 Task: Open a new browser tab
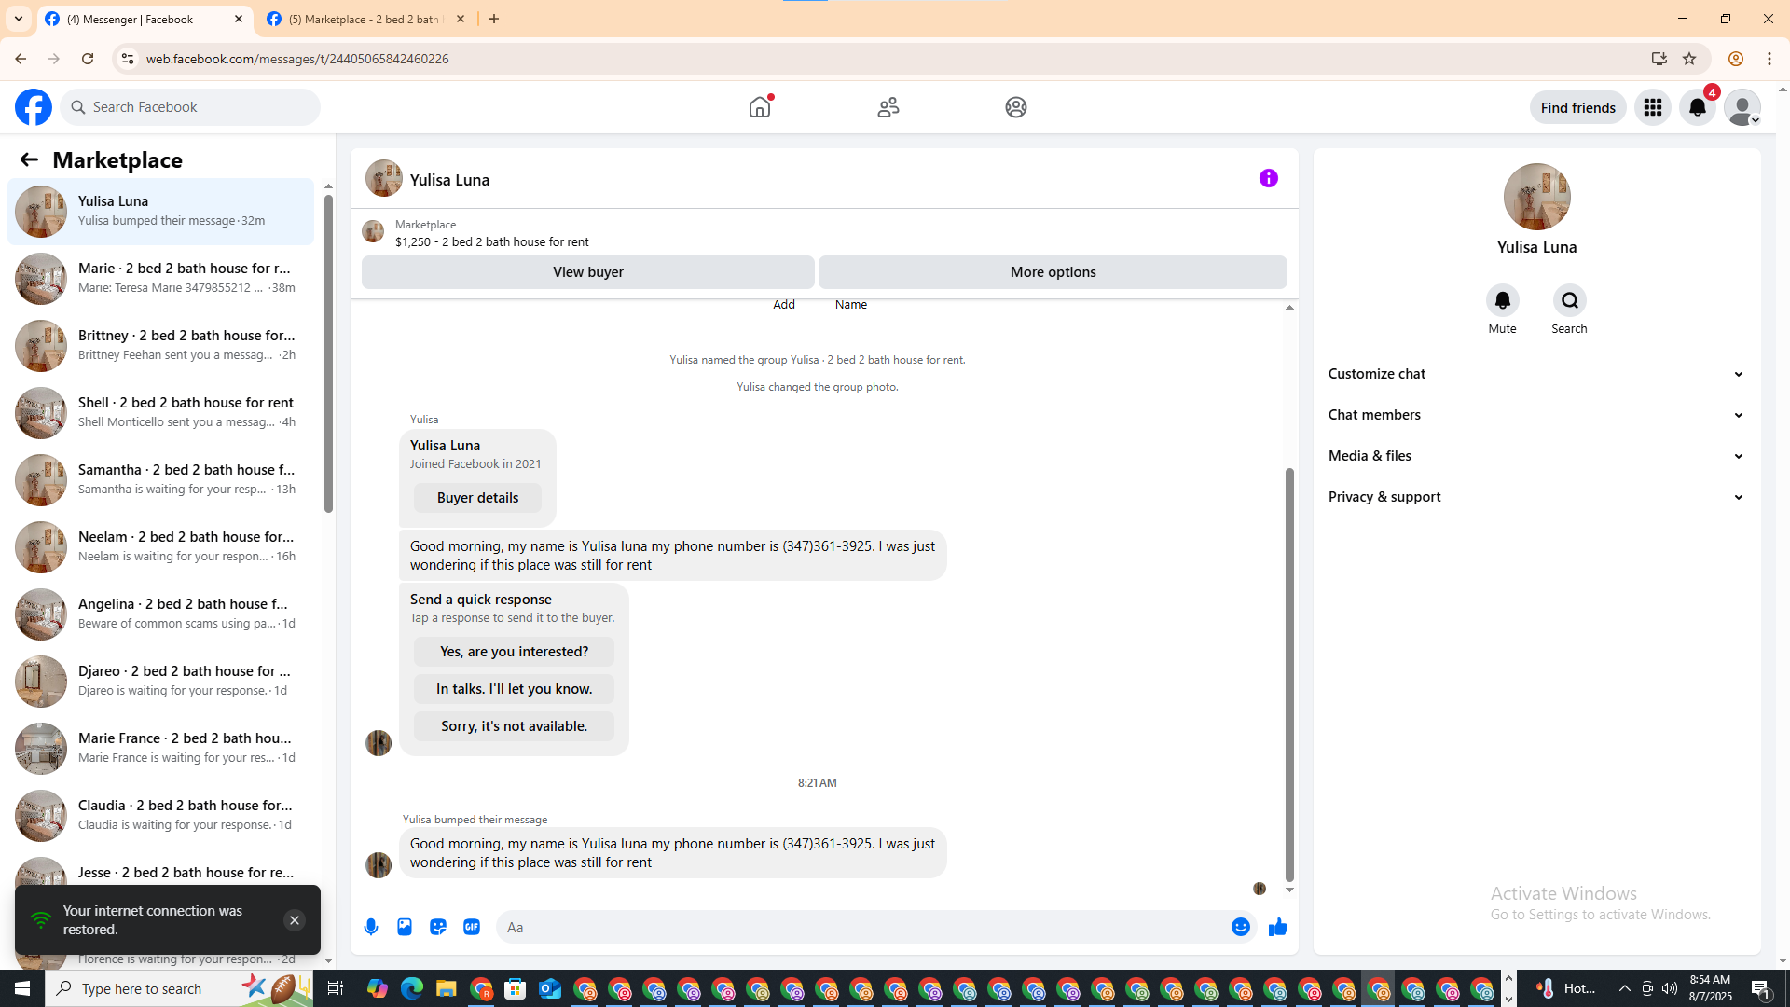point(494,19)
